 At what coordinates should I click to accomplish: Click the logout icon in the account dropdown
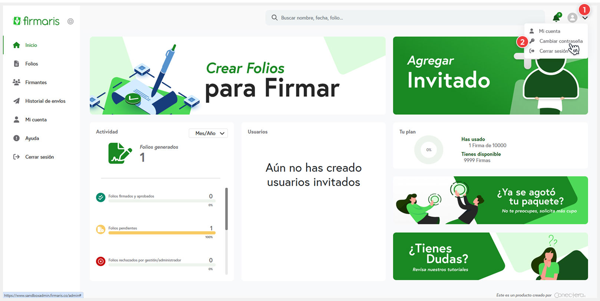[532, 51]
